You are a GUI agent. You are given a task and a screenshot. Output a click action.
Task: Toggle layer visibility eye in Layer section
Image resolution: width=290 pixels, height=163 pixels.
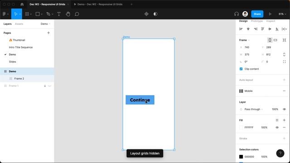[x=284, y=109]
